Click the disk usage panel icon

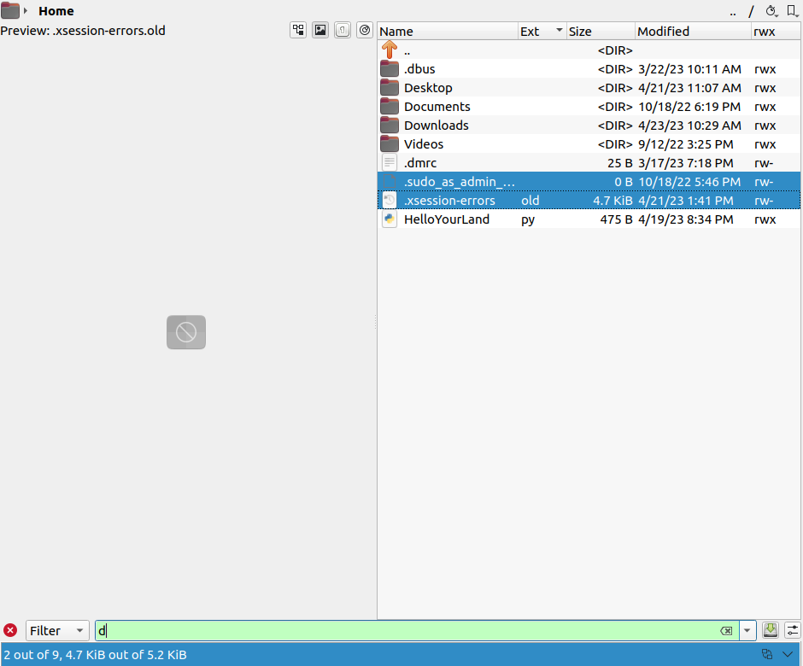tap(365, 30)
